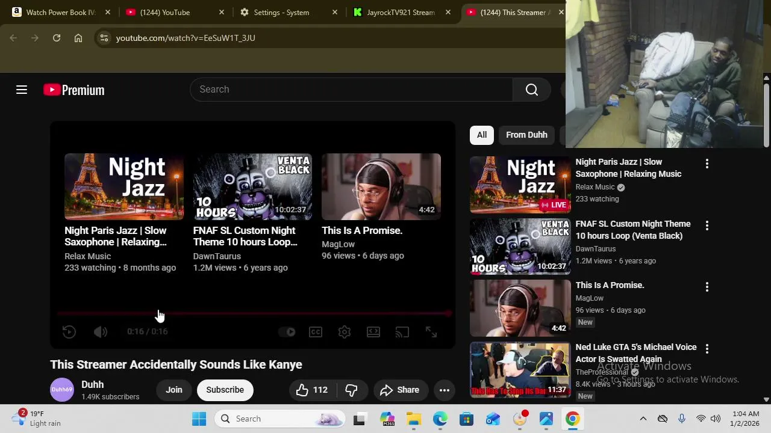
Task: Close the Settings - System tab
Action: pyautogui.click(x=335, y=12)
